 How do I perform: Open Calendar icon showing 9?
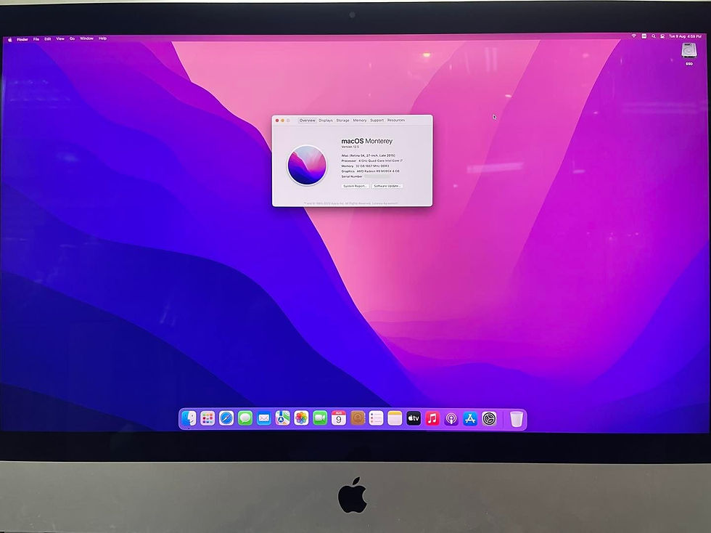click(339, 418)
